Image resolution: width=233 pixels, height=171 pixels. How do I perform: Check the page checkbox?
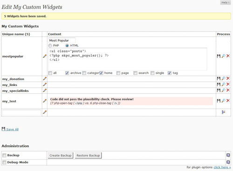coord(118,73)
